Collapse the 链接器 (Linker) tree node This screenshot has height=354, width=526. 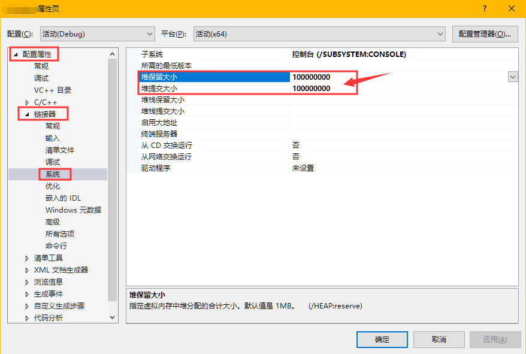(26, 114)
